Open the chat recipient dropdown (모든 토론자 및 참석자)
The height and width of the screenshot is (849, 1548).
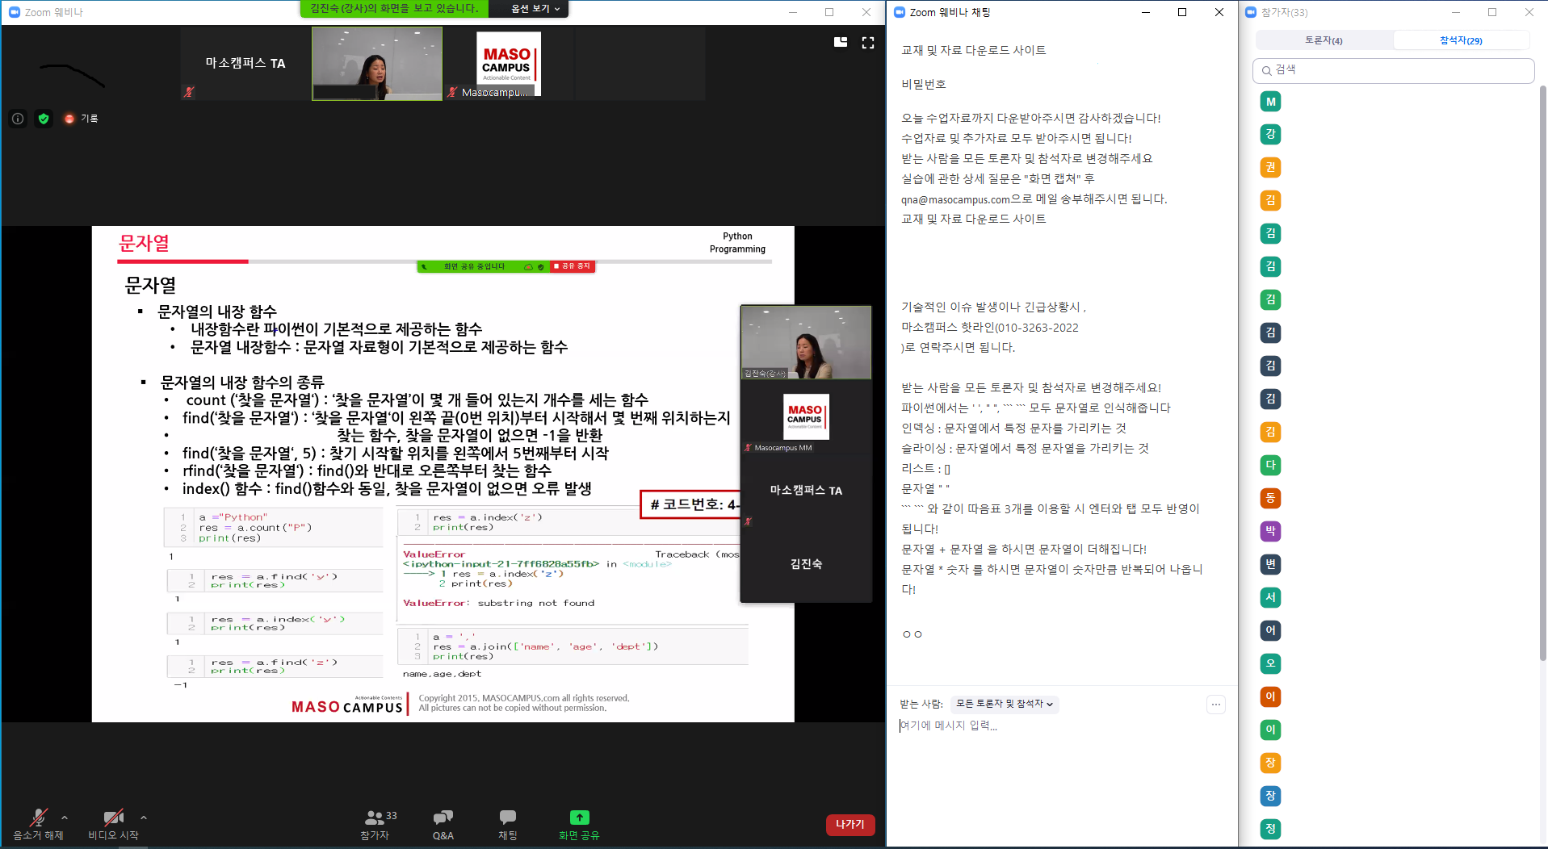pyautogui.click(x=1004, y=705)
